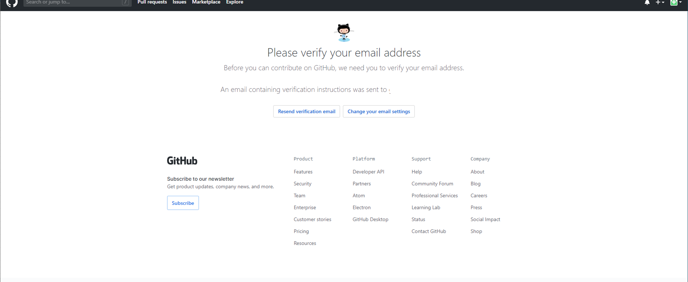The image size is (688, 282).
Task: Click the Product footer column heading
Action: pos(303,159)
